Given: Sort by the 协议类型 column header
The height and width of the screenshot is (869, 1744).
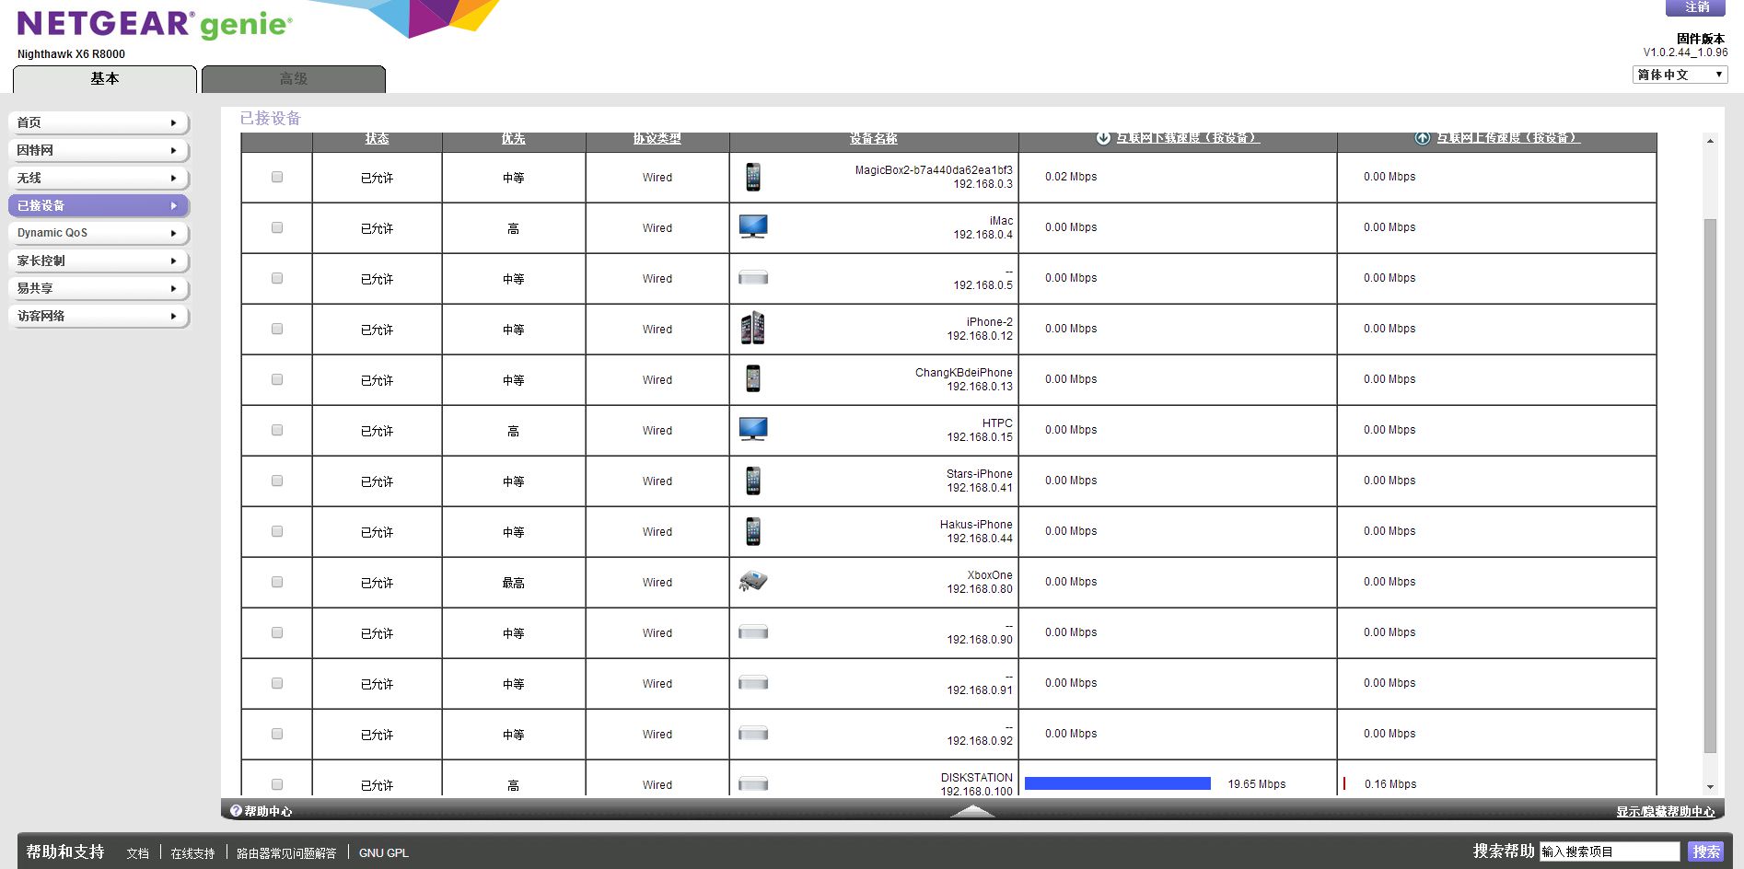Looking at the screenshot, I should (x=657, y=138).
